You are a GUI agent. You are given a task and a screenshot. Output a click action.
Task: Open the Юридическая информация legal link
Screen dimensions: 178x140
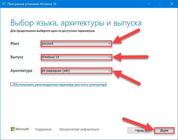coord(79,129)
